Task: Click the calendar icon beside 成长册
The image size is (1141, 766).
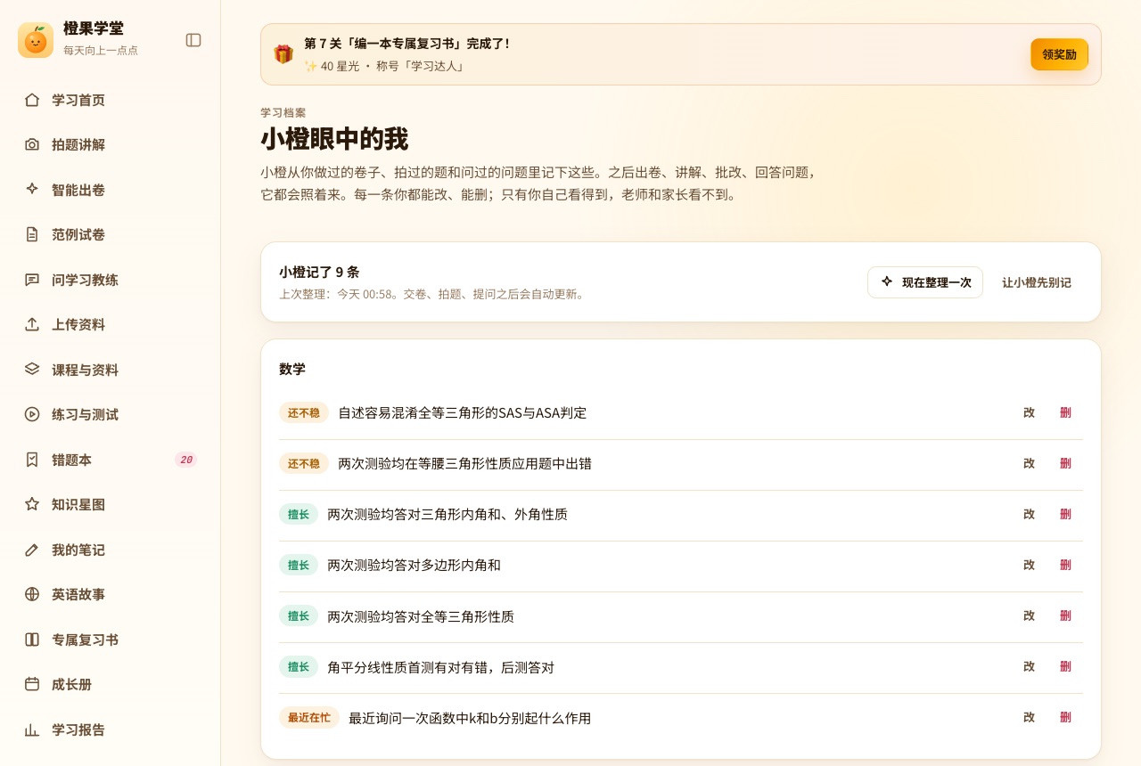Action: [x=32, y=684]
